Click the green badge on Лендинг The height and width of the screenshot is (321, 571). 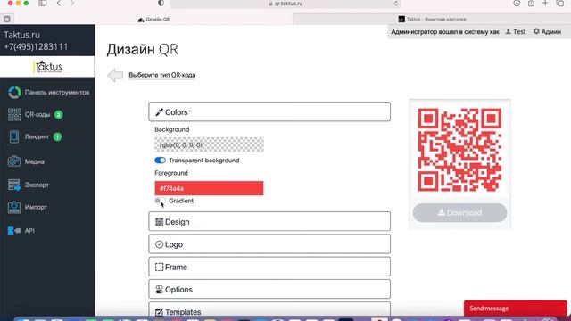click(57, 136)
